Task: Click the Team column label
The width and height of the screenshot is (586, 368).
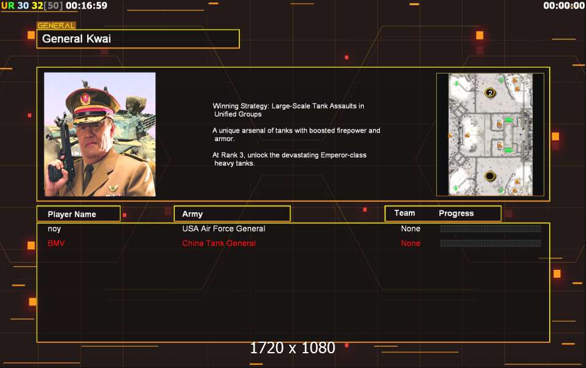Action: point(404,213)
